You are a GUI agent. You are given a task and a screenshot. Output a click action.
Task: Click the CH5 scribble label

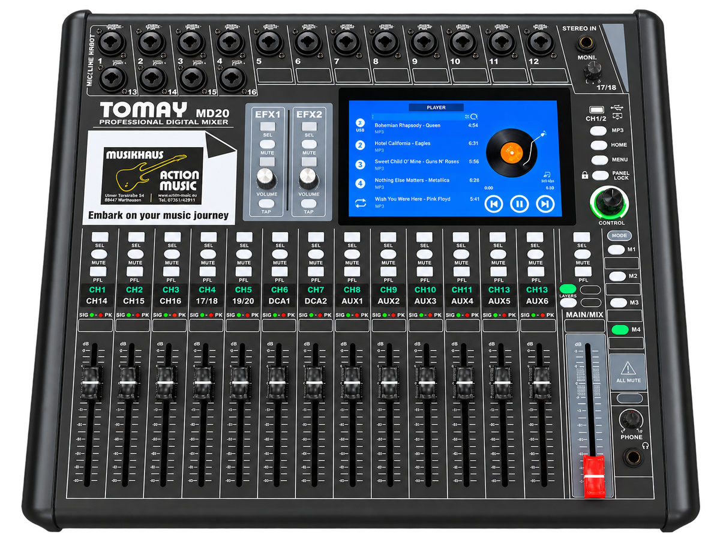244,290
